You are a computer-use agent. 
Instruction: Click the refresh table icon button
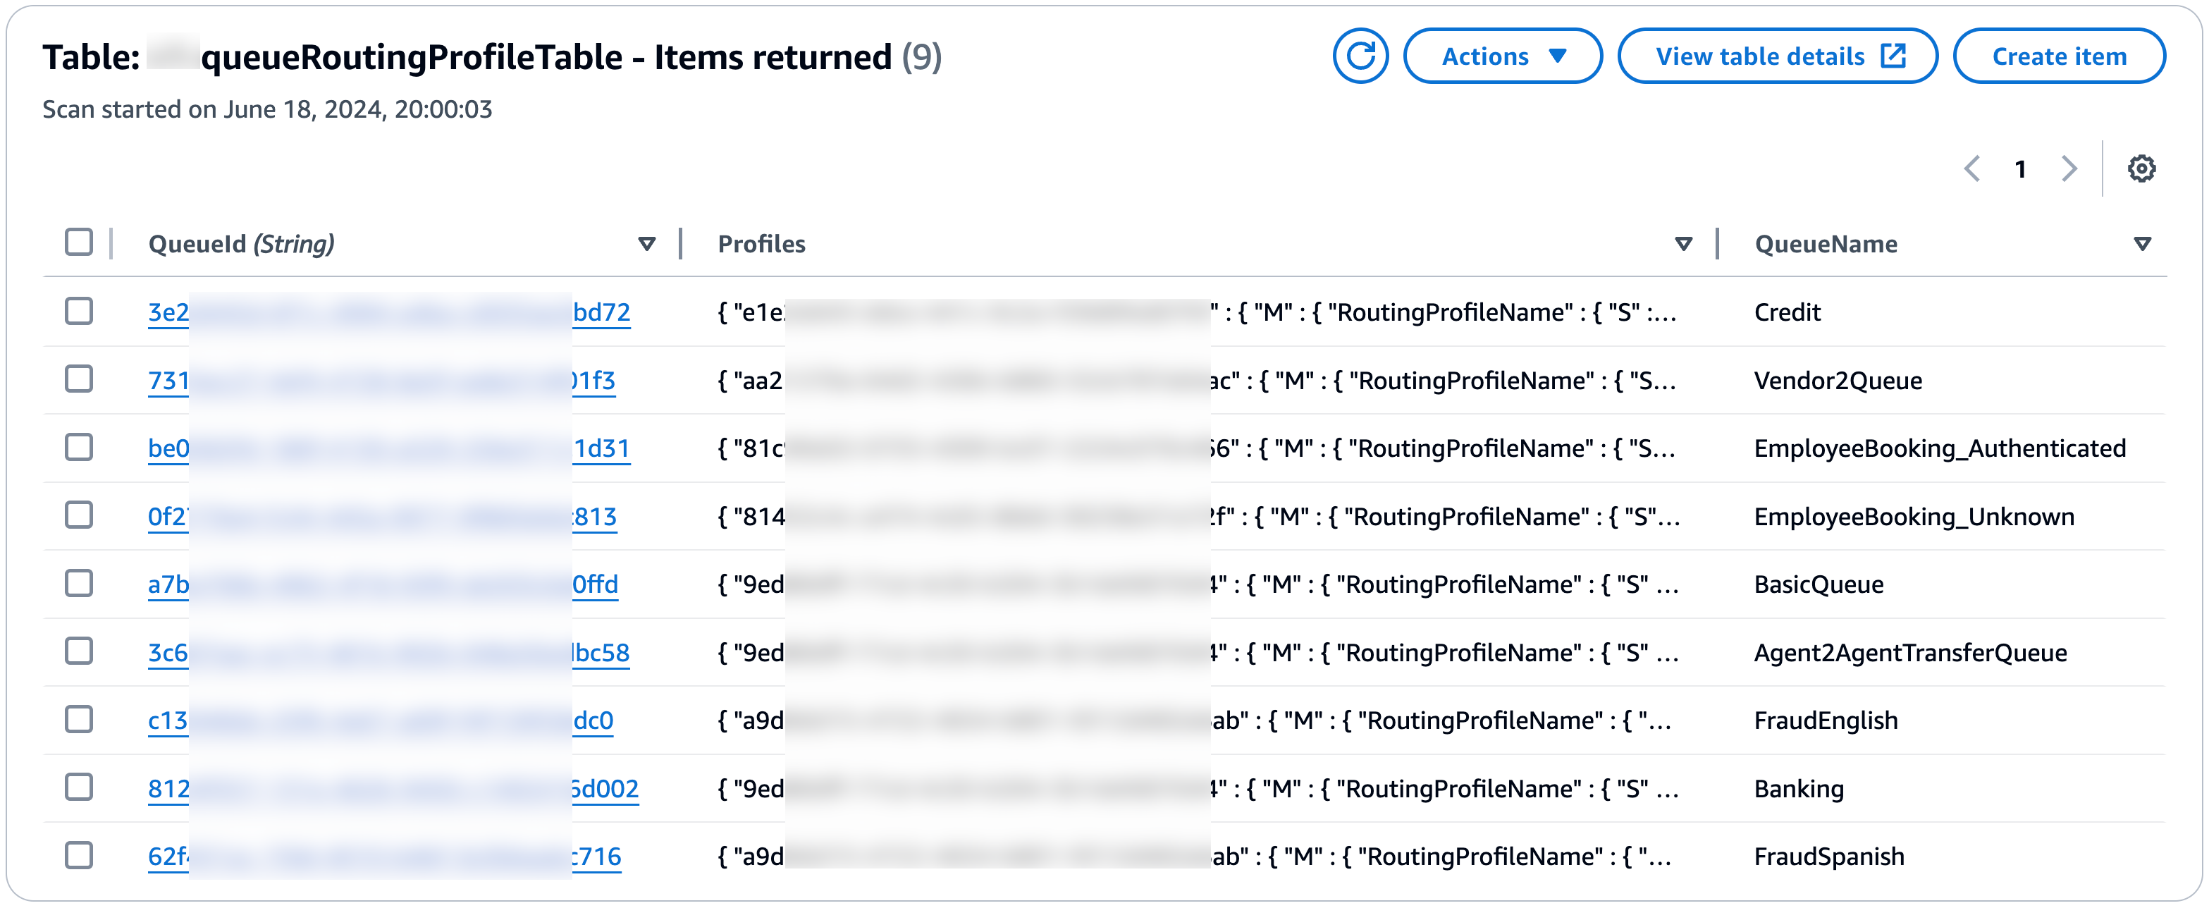point(1360,56)
